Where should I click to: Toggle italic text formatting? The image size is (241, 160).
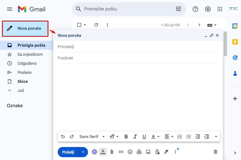(135, 137)
